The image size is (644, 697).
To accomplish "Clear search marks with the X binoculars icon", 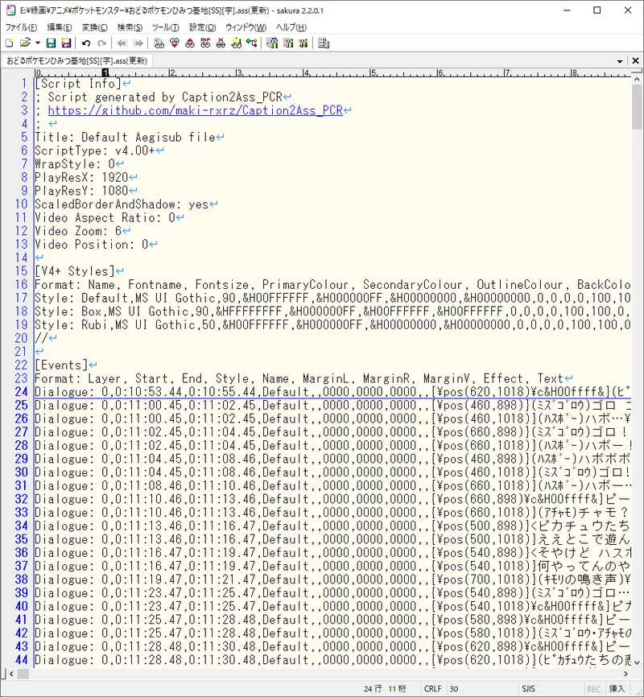I will 220,43.
